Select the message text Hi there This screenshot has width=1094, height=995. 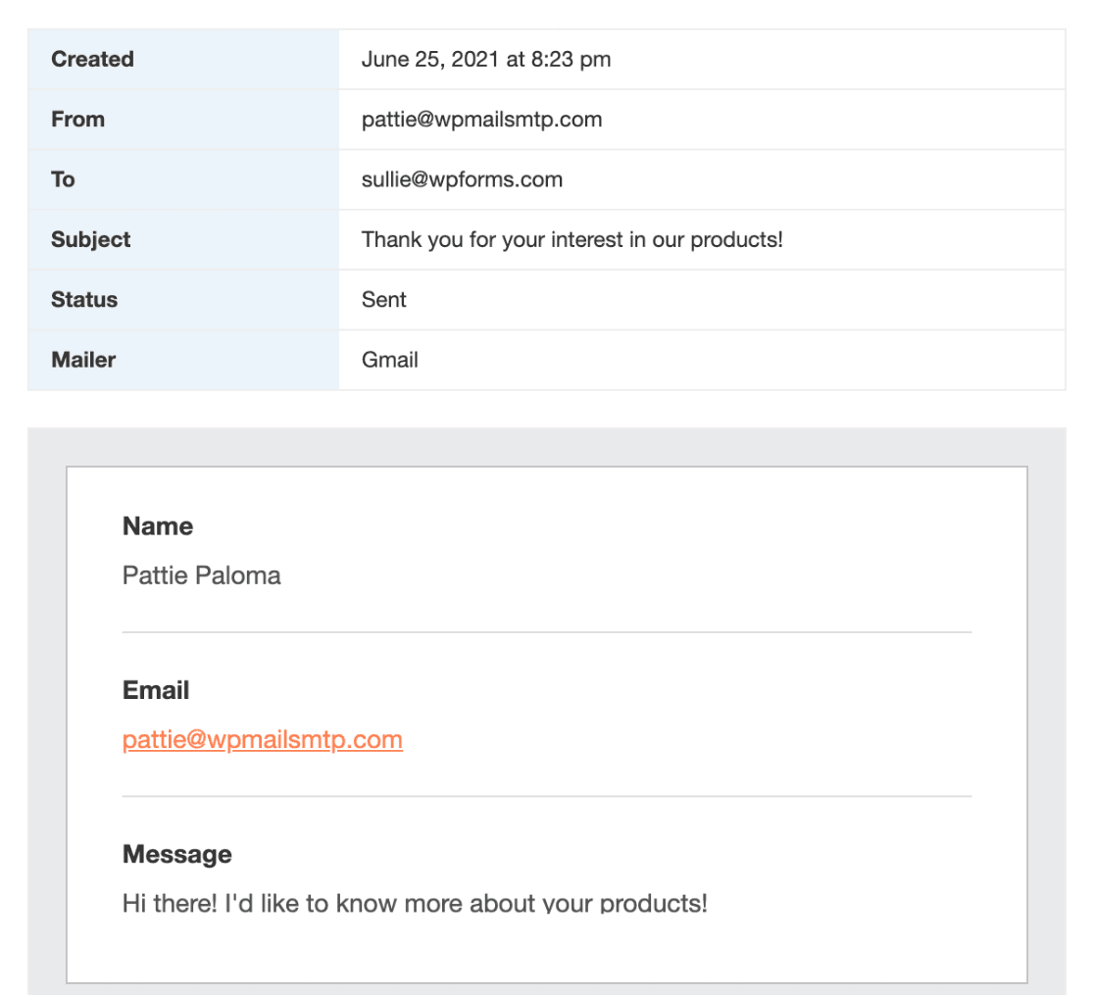(x=170, y=904)
